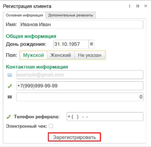Select Мужской gender option

tap(33, 55)
